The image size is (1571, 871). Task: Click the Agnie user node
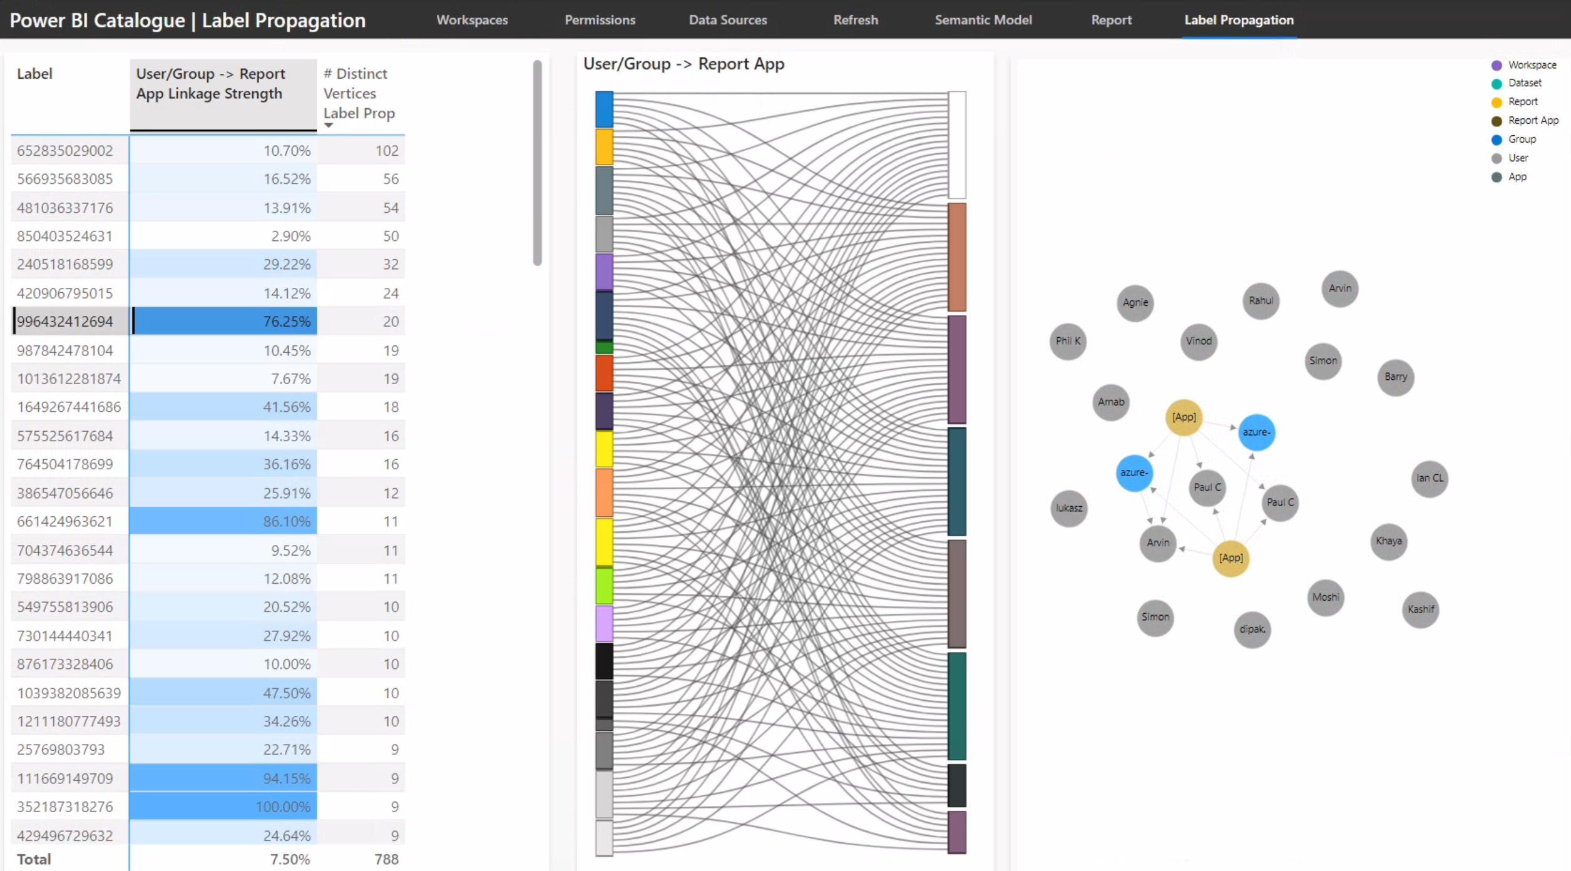pyautogui.click(x=1135, y=303)
